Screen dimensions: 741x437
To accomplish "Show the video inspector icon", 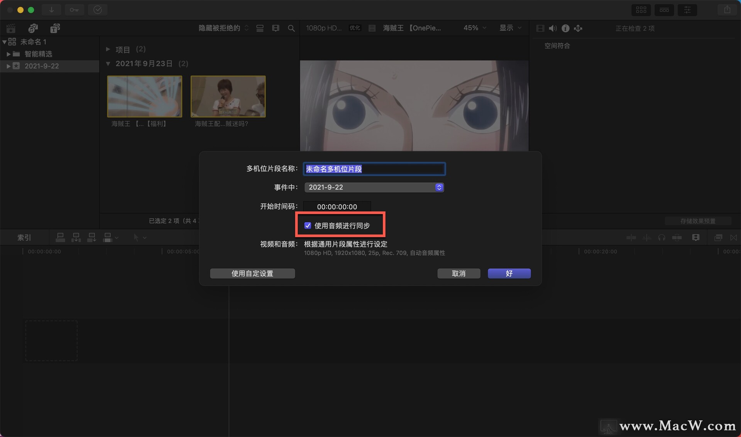I will (x=540, y=28).
